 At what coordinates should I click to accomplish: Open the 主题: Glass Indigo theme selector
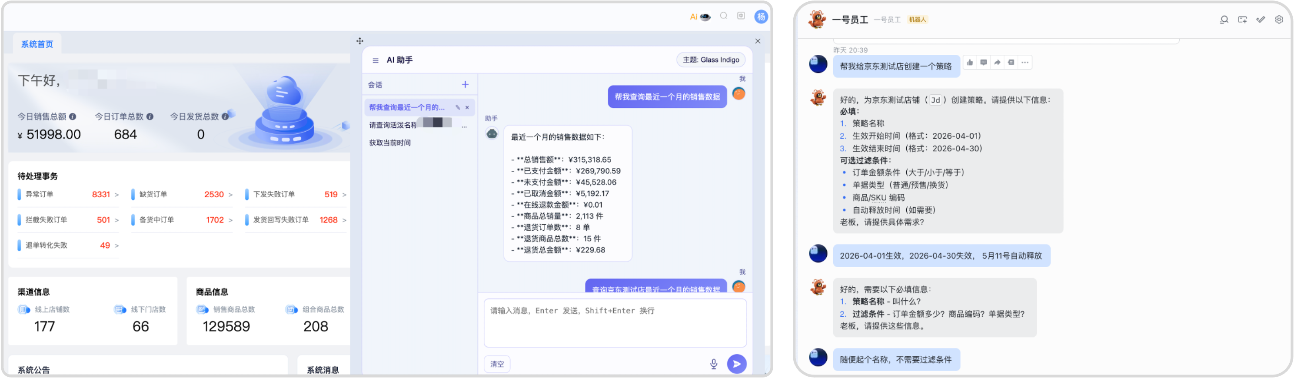tap(710, 60)
